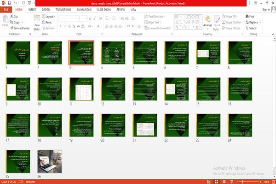Switch to the TRANSITIONS tab
Viewport: 276px width, 184px height.
(63, 10)
